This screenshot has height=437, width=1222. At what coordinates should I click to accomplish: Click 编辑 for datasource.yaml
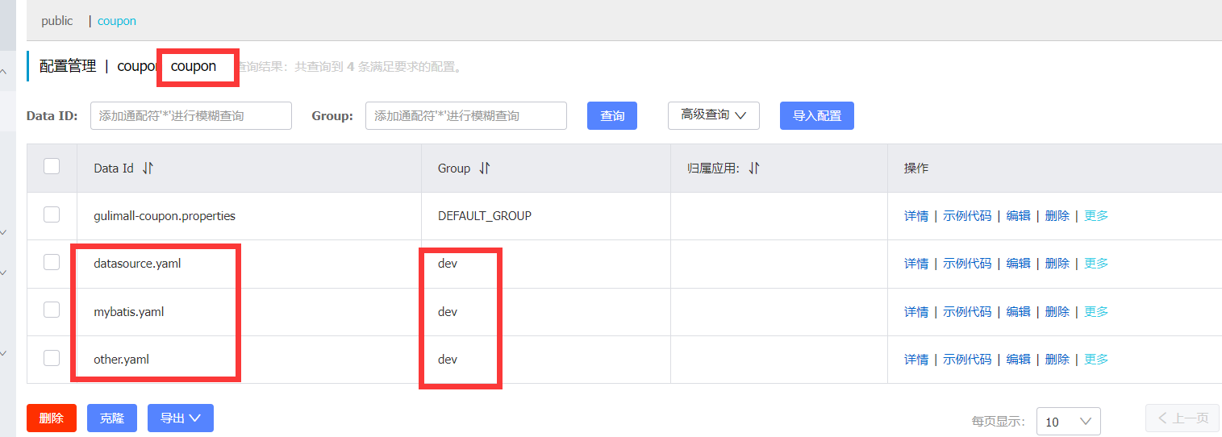tap(1019, 264)
